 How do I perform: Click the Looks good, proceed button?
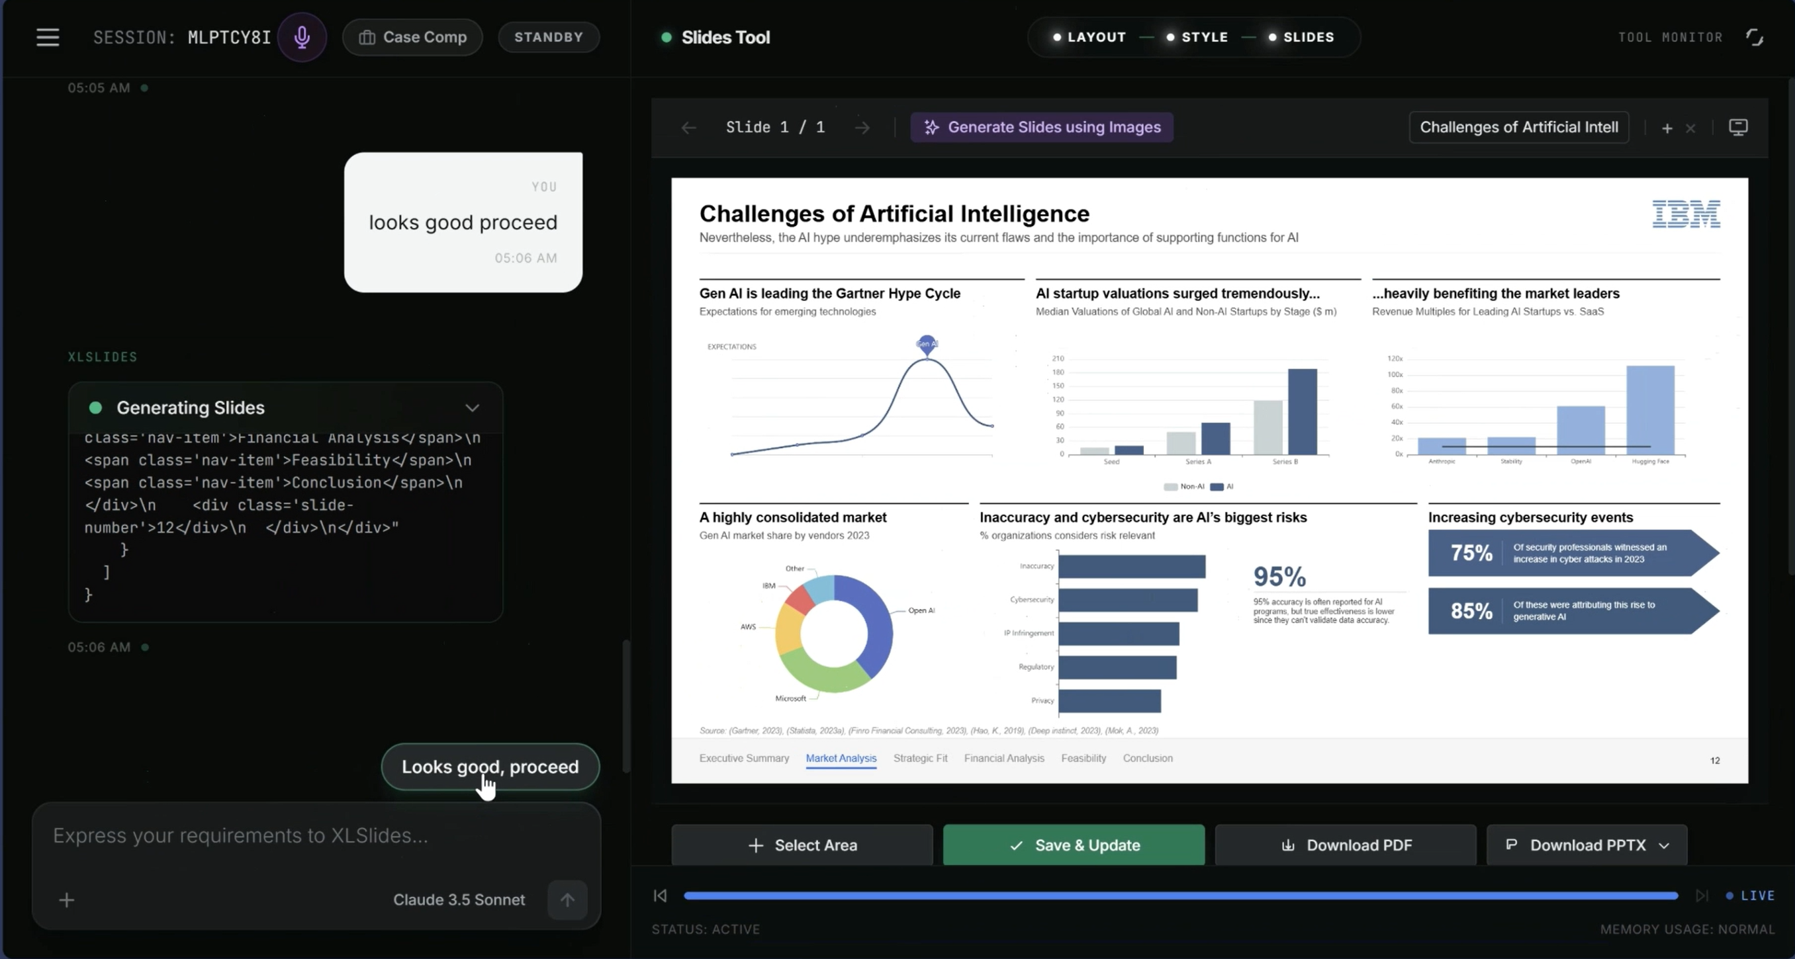click(x=490, y=767)
